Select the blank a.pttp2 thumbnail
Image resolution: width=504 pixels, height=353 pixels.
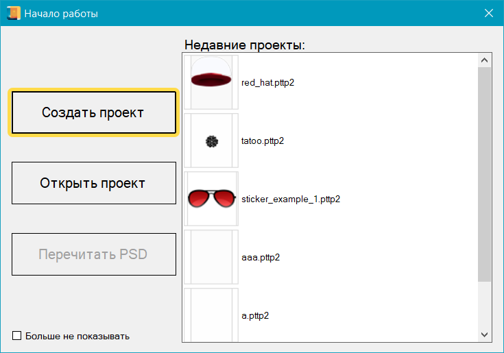(x=211, y=314)
